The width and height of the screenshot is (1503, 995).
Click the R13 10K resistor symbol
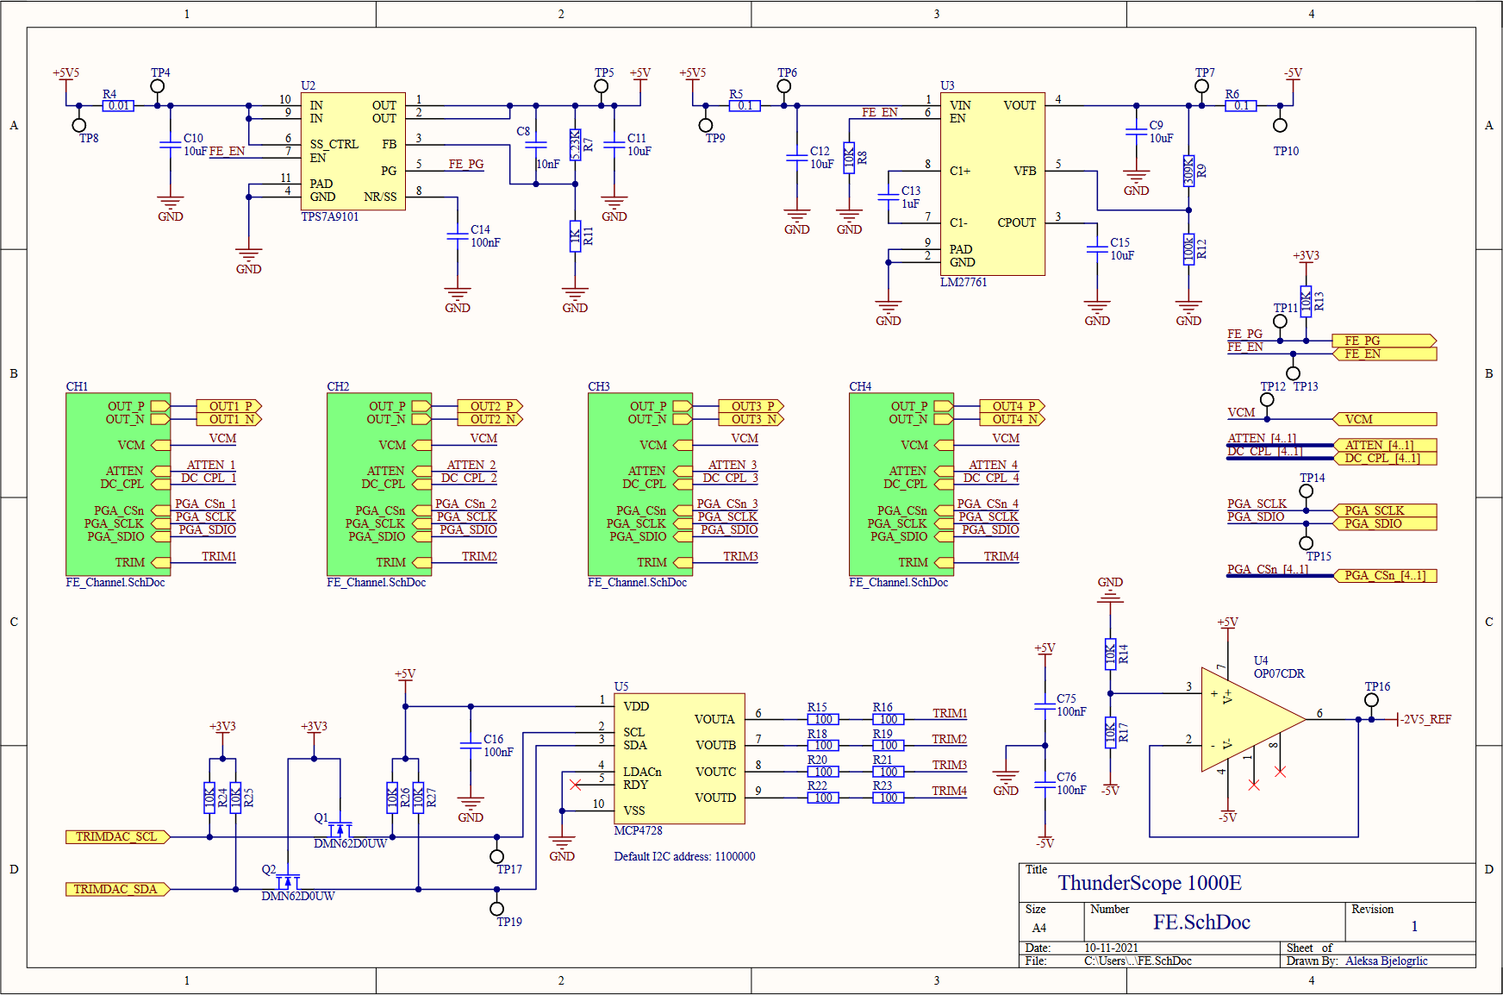pos(1306,301)
